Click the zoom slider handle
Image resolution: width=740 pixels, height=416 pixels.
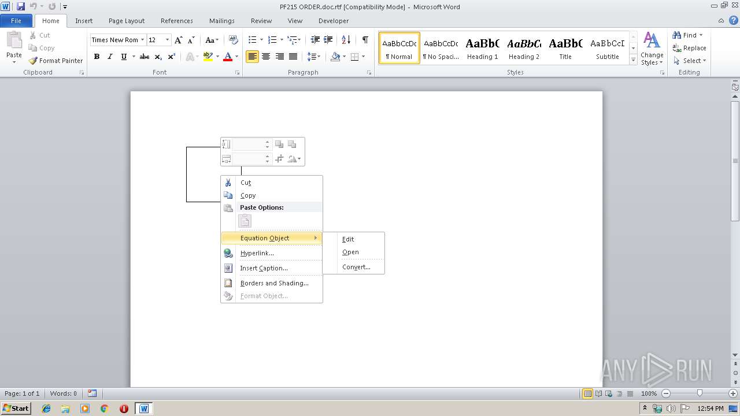point(700,393)
